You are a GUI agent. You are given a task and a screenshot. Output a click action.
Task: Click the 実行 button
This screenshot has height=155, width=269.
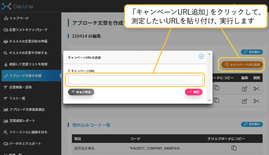(x=194, y=92)
